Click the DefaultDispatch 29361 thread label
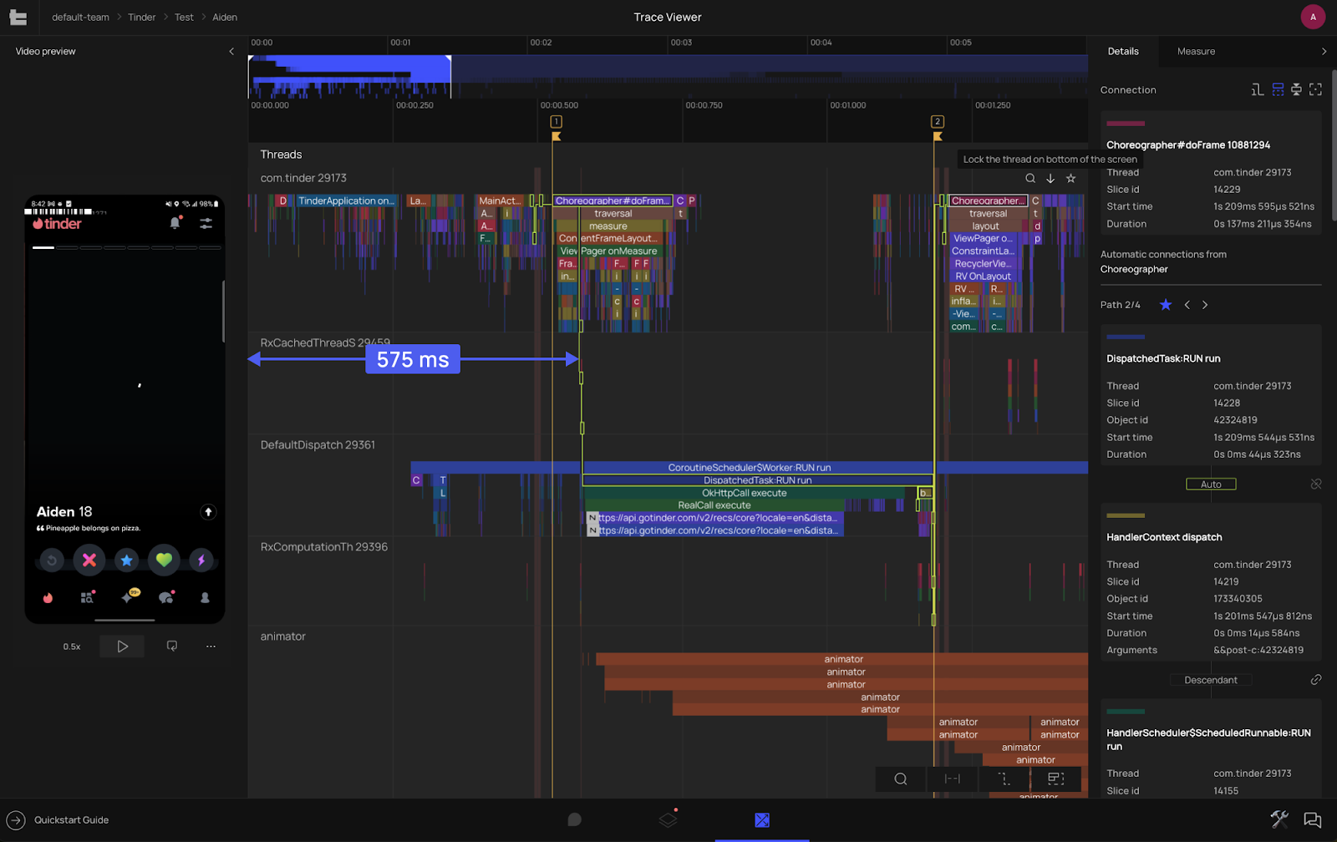Screen dimensions: 1337x842 coord(318,445)
